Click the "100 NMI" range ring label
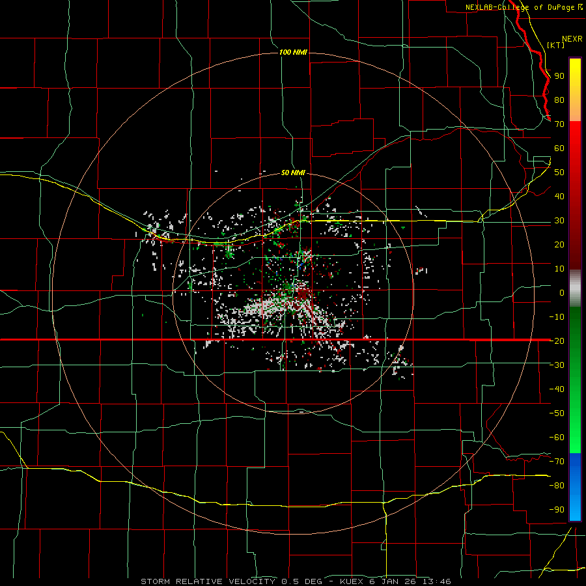Screen dimensions: 586x586 click(x=294, y=52)
